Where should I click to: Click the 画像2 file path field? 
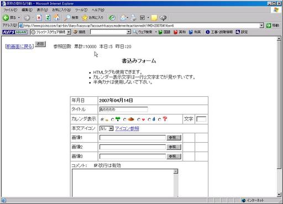coord(133,147)
